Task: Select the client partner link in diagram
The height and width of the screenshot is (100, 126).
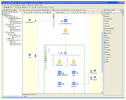Action: (x=30, y=56)
